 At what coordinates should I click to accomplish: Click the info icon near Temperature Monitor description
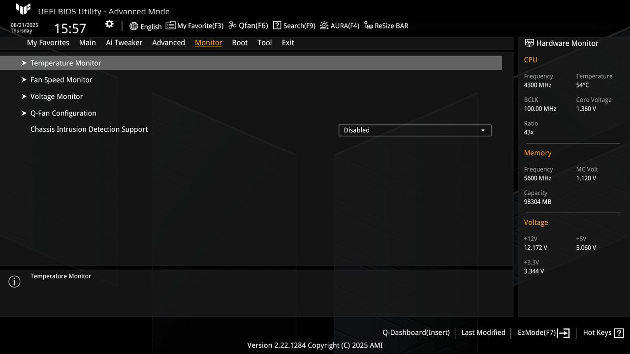coord(14,281)
